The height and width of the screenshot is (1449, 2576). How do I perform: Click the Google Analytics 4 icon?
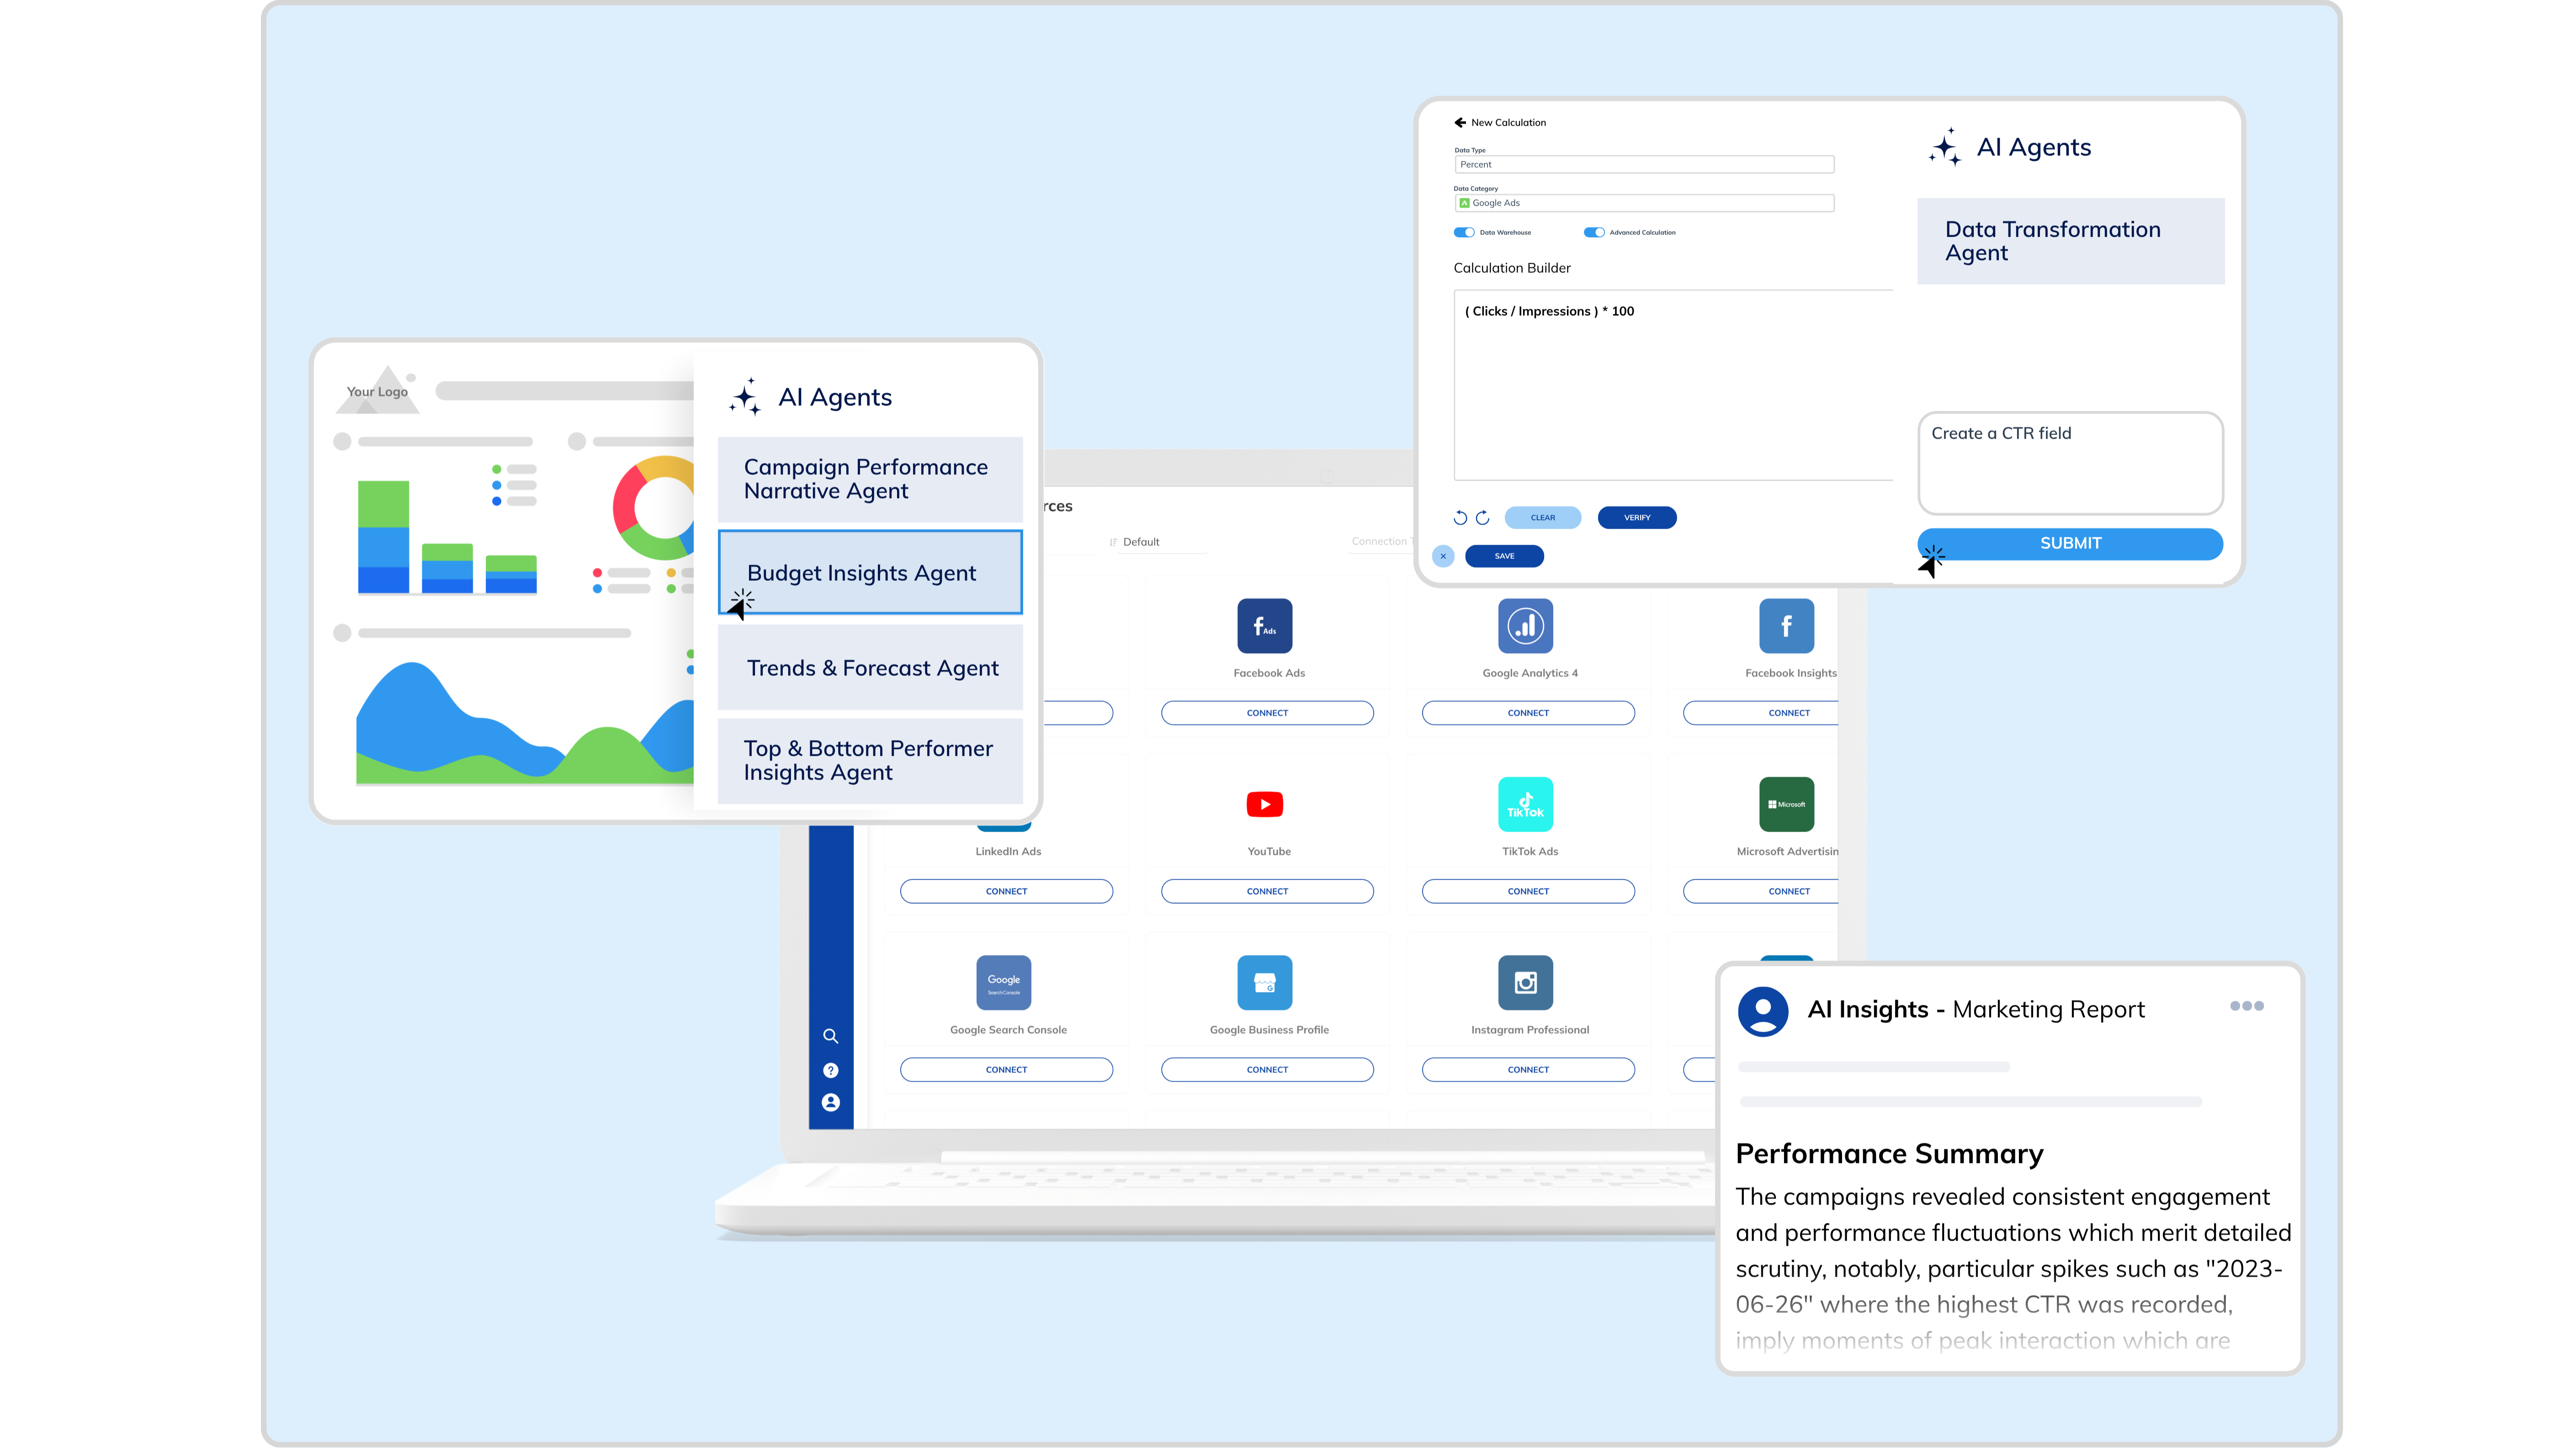[x=1525, y=626]
